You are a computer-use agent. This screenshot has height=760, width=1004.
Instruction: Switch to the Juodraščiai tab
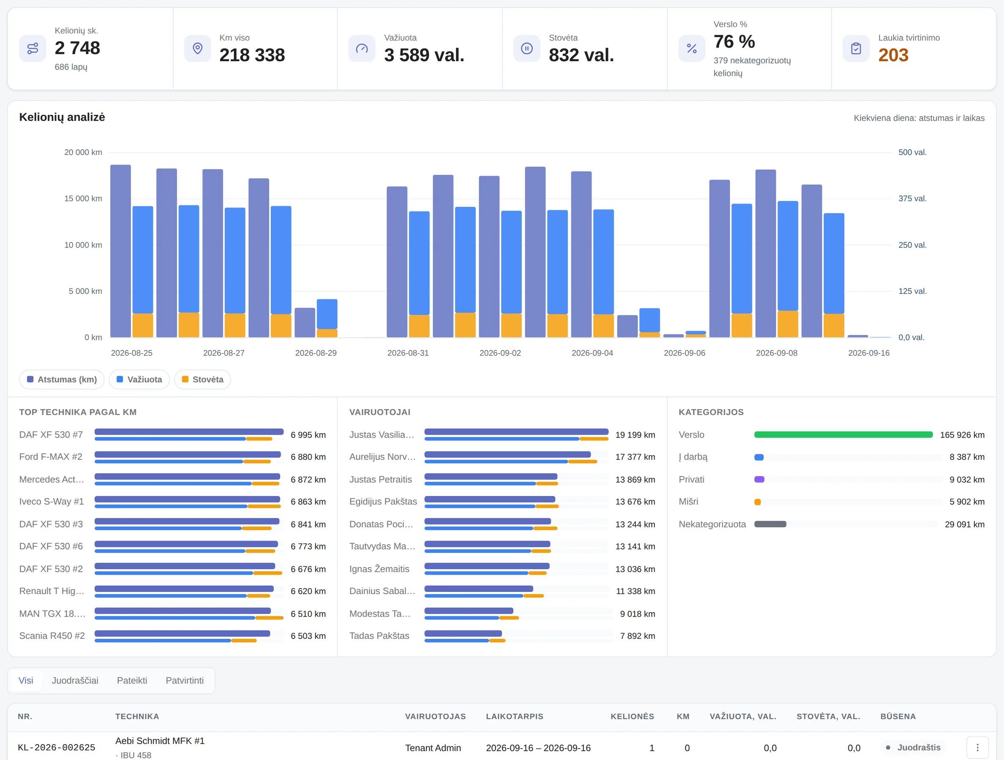[x=75, y=680]
